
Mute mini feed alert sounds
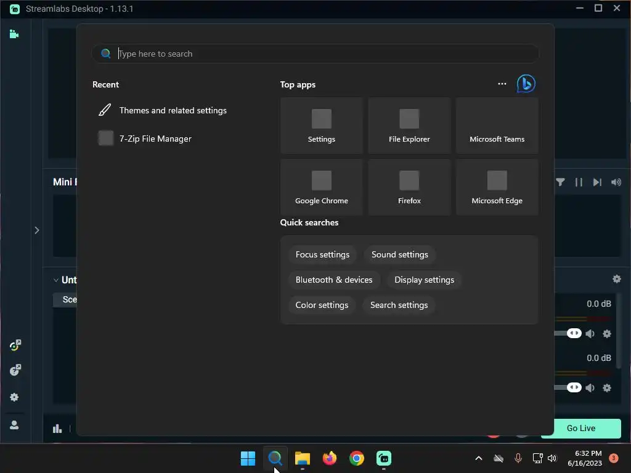click(616, 182)
